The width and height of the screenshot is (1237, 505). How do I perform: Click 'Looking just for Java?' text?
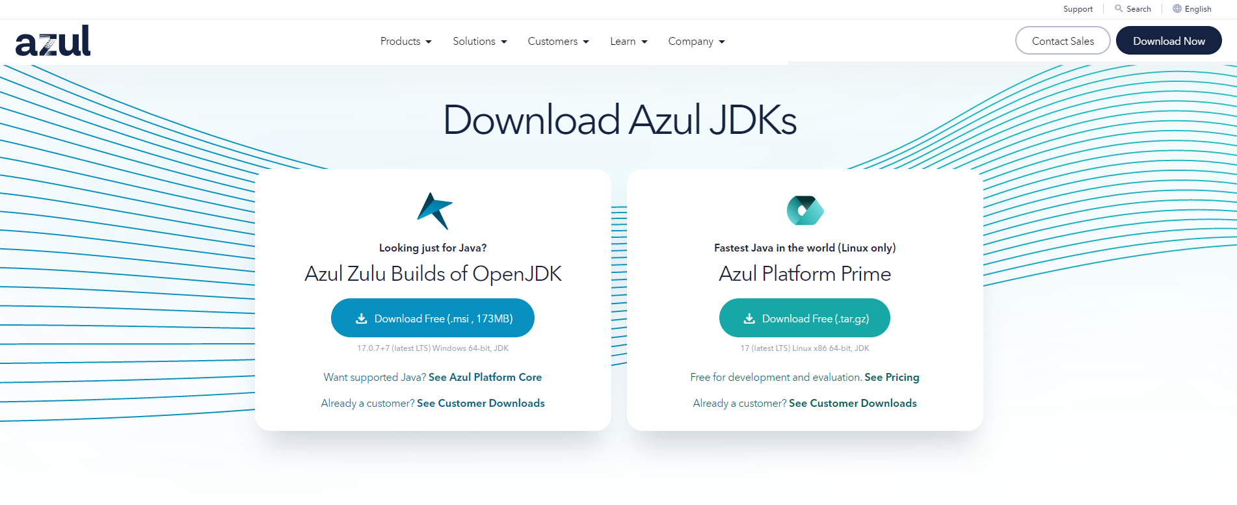[432, 248]
